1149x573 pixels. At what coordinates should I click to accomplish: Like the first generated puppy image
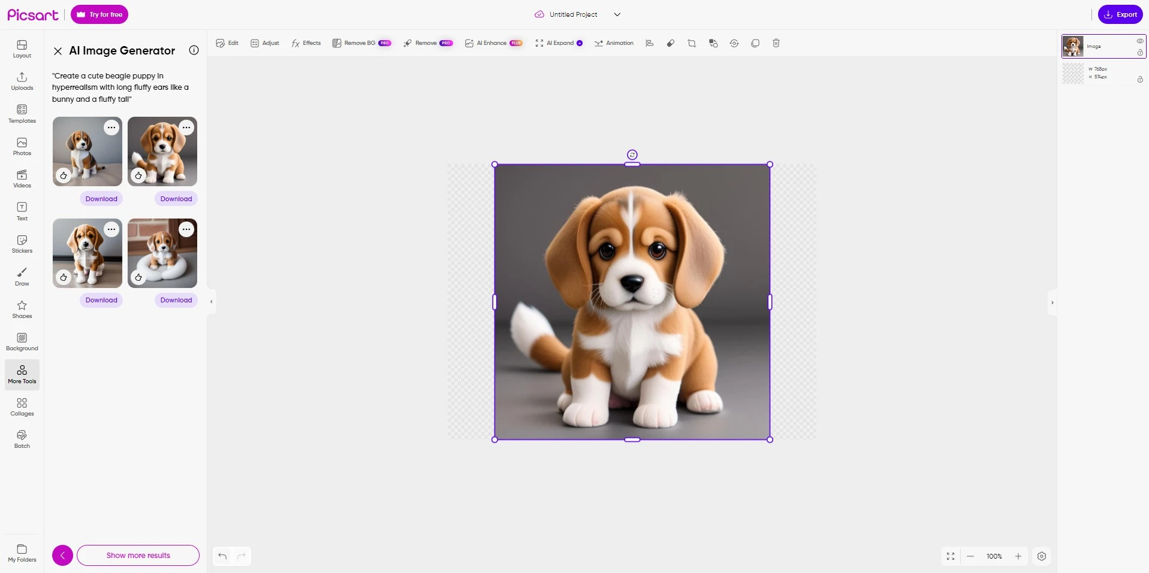[64, 175]
